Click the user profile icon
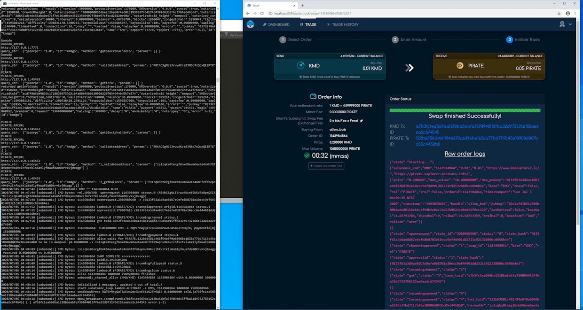This screenshot has width=583, height=310. point(562,24)
